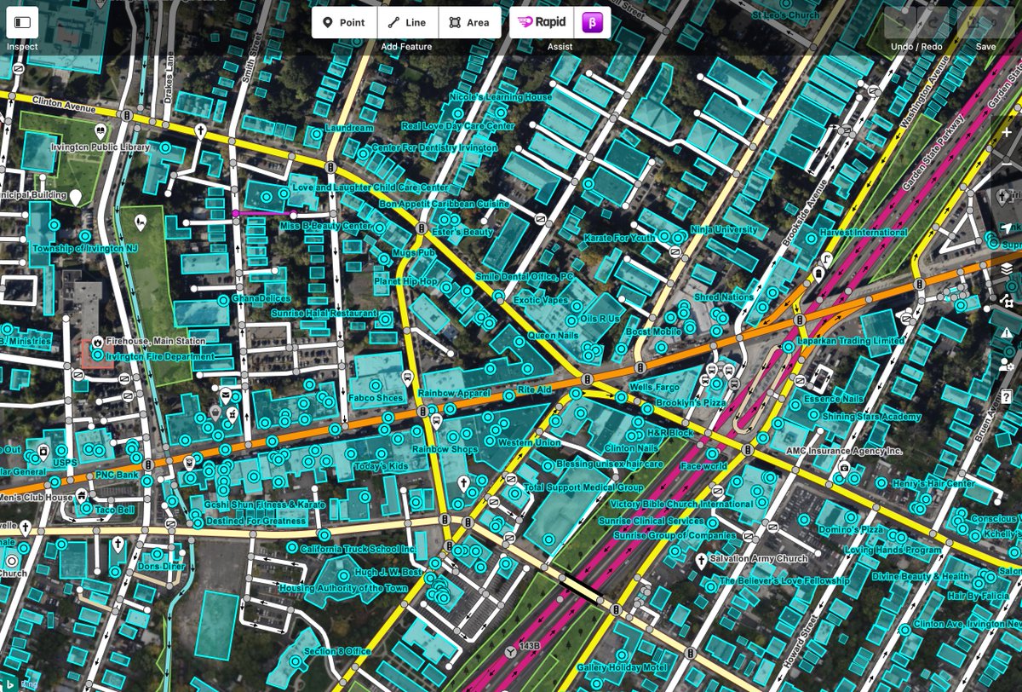Select the Queen Nails label
Viewport: 1022px width, 692px height.
pyautogui.click(x=553, y=335)
